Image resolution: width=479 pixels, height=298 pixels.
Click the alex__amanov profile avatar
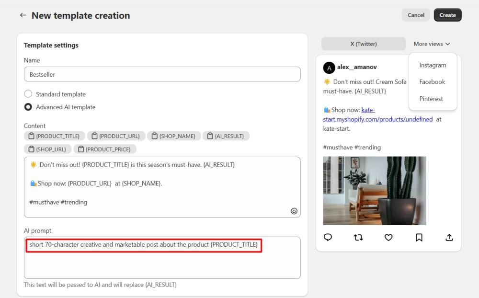[x=329, y=68]
